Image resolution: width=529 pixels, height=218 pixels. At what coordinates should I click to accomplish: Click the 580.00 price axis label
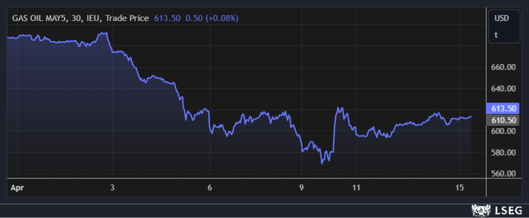pos(503,153)
